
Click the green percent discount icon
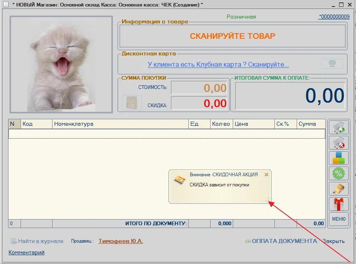pyautogui.click(x=339, y=173)
